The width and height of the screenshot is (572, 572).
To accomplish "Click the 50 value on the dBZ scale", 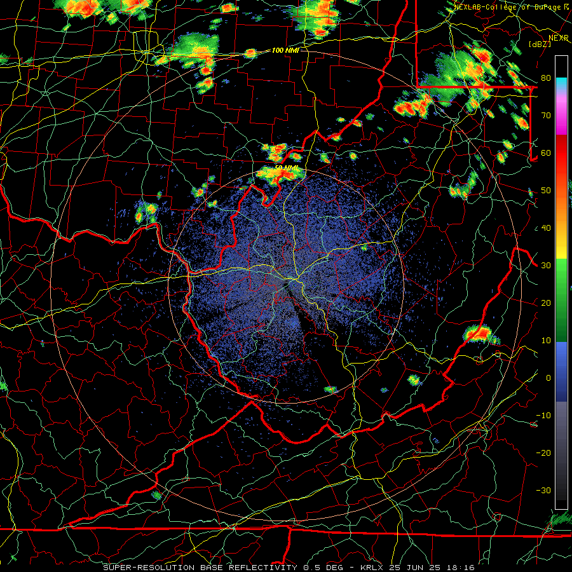I will tap(546, 191).
